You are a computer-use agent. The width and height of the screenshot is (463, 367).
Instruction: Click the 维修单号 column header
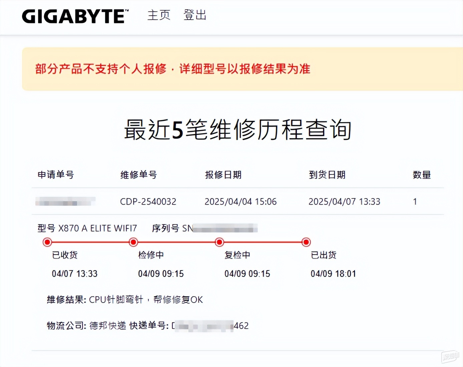point(138,174)
